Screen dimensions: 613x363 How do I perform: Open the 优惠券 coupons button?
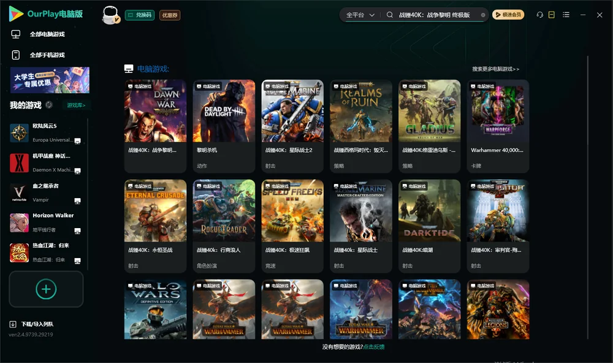tap(170, 15)
